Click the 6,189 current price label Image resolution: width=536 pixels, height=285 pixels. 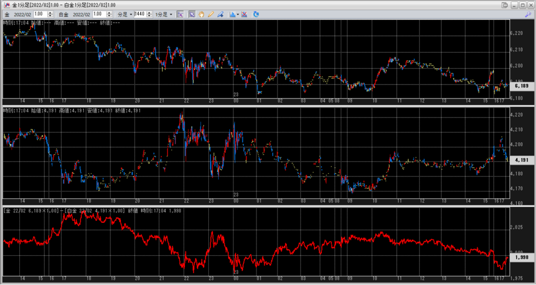pyautogui.click(x=521, y=86)
